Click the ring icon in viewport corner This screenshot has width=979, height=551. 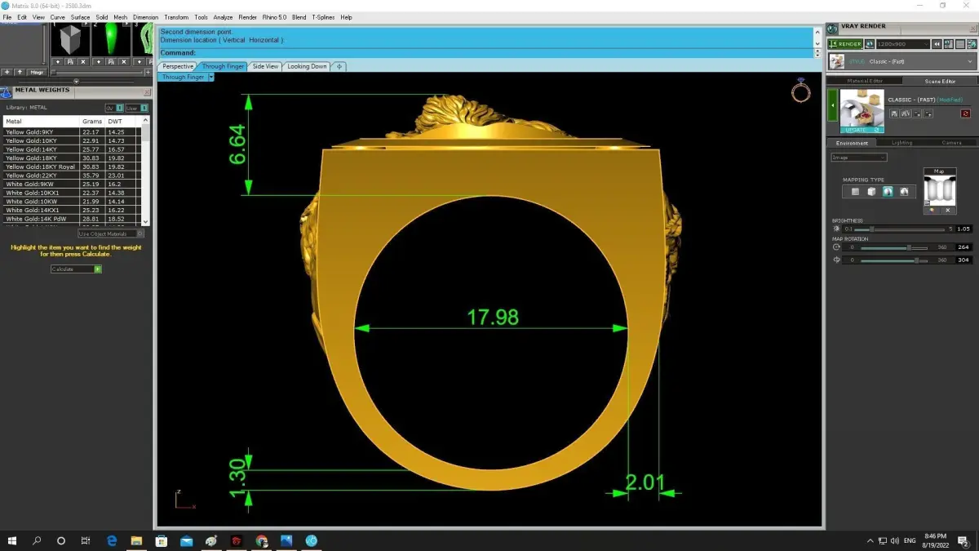pyautogui.click(x=800, y=91)
